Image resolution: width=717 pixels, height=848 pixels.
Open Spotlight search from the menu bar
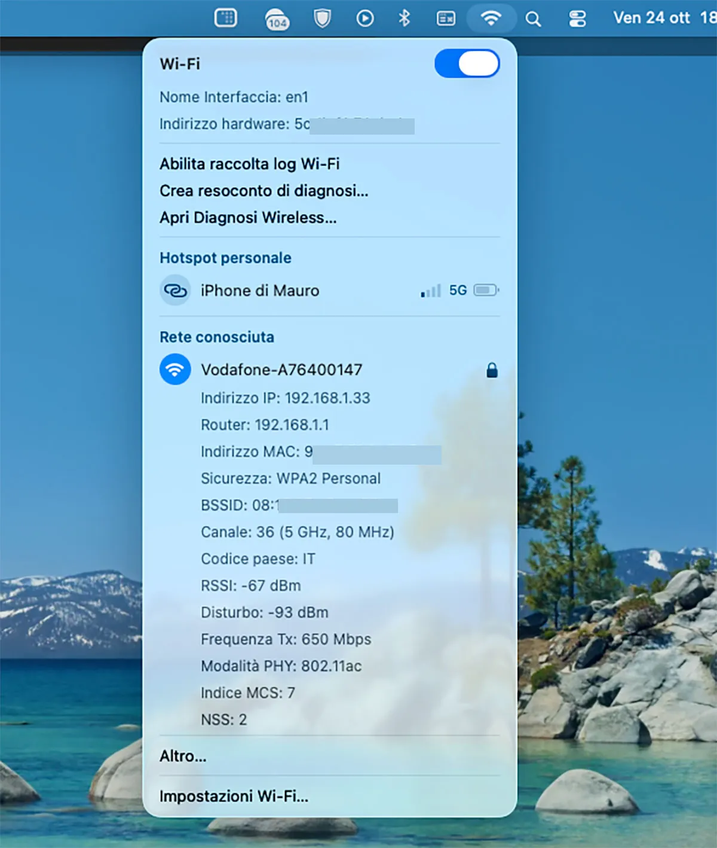point(532,18)
